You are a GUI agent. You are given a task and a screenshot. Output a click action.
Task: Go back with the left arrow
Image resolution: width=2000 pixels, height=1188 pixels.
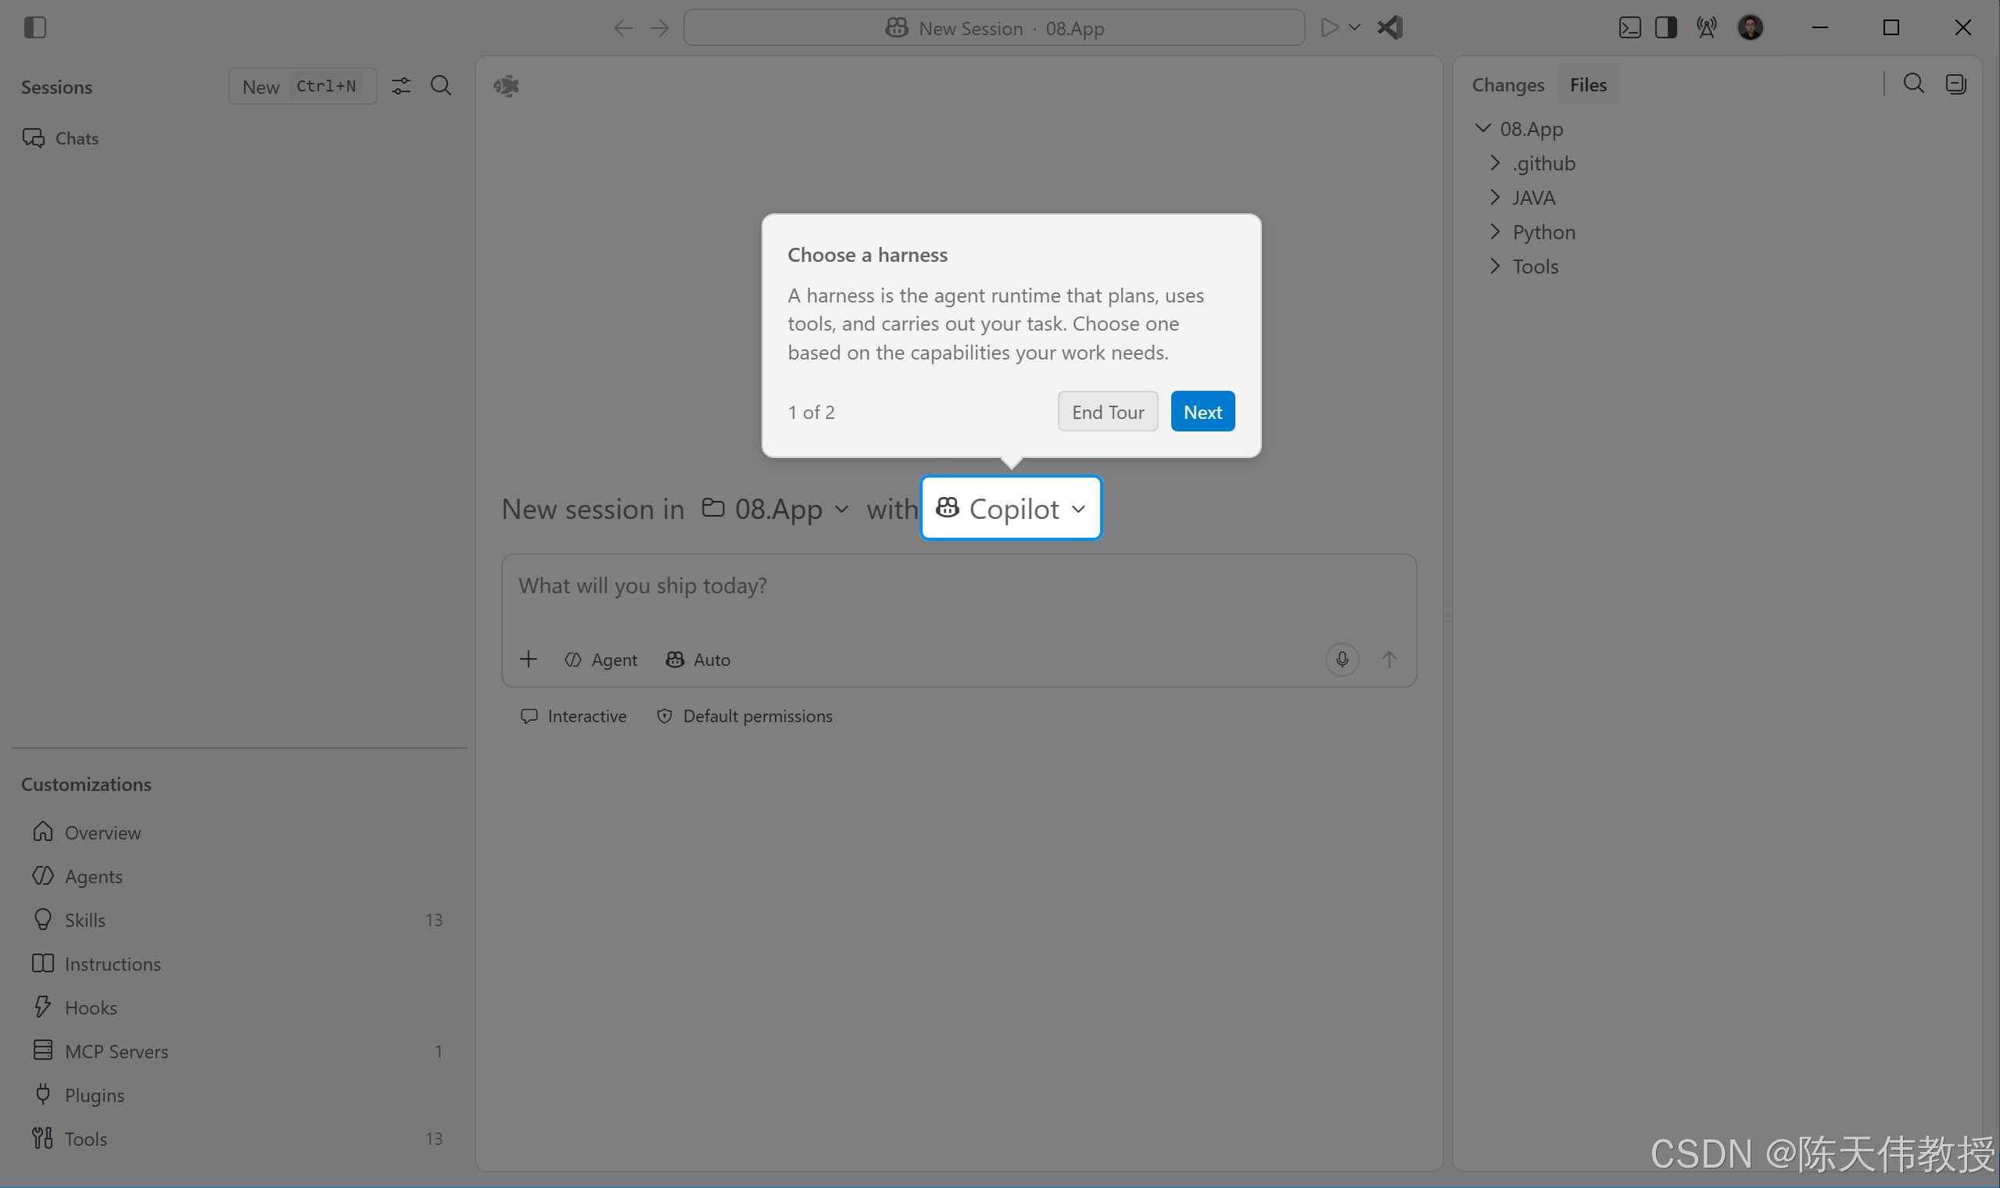pyautogui.click(x=623, y=28)
